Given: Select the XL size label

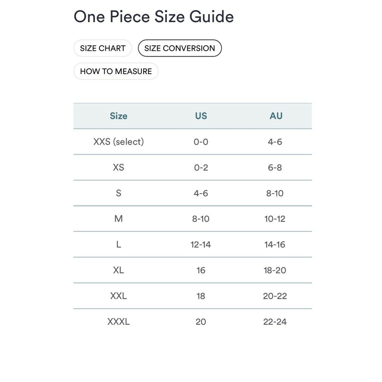Looking at the screenshot, I should [119, 270].
